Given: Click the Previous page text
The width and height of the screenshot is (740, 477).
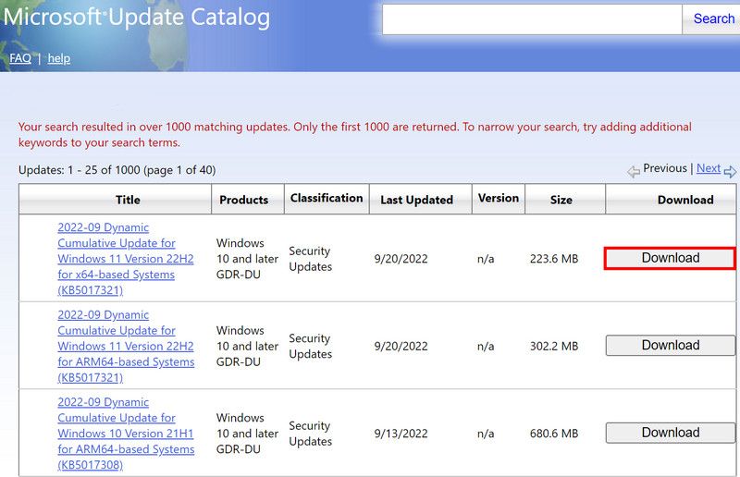Looking at the screenshot, I should (x=665, y=168).
